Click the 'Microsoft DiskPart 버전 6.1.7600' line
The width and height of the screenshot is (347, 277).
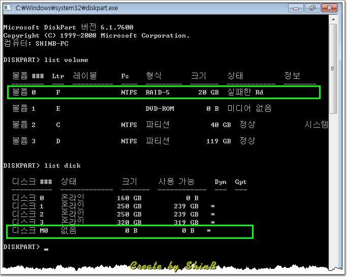coord(69,27)
